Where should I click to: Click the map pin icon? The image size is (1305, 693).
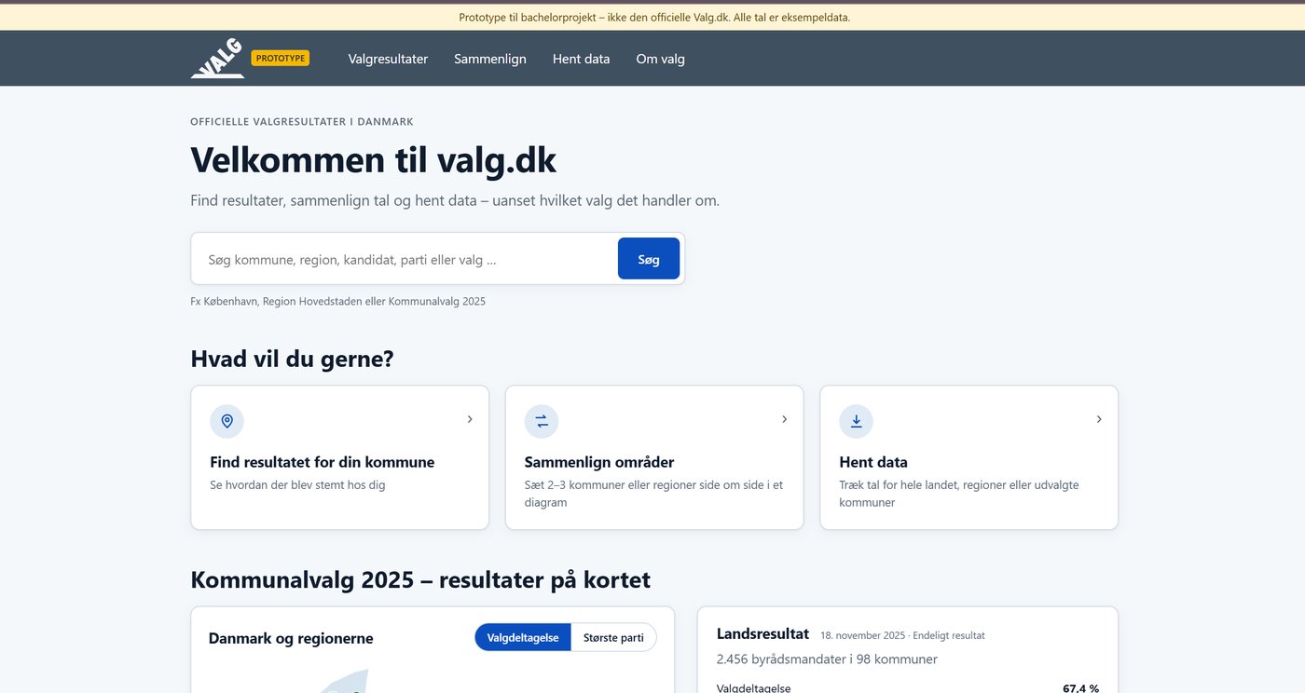pyautogui.click(x=227, y=421)
